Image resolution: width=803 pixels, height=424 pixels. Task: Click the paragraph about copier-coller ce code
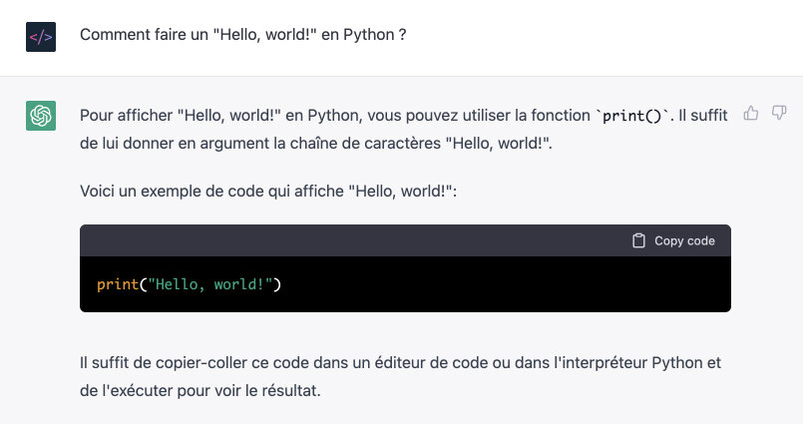[400, 376]
